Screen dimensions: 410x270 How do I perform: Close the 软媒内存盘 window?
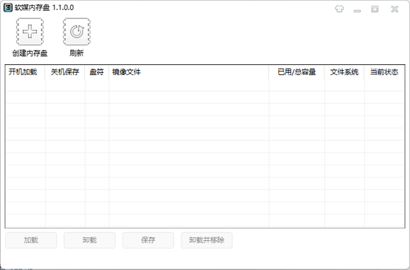[395, 9]
